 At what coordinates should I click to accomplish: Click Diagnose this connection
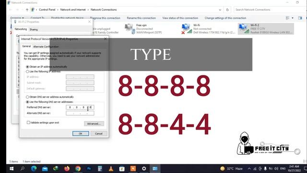point(105,18)
